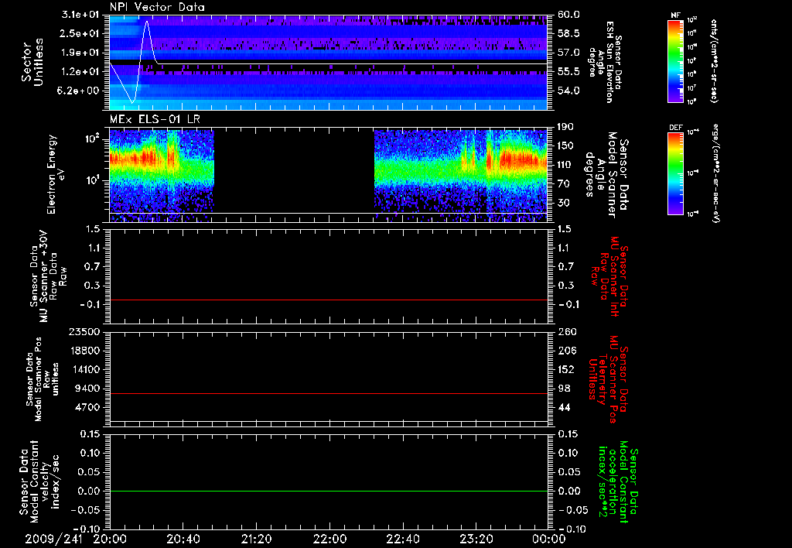Screen dimensions: 792x548
Task: Click the '150' scanner angle tick value
Action: [x=565, y=146]
